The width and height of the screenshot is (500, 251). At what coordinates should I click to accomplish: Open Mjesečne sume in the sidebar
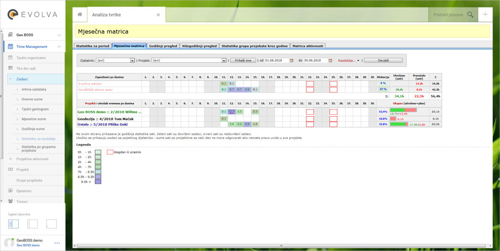(34, 119)
